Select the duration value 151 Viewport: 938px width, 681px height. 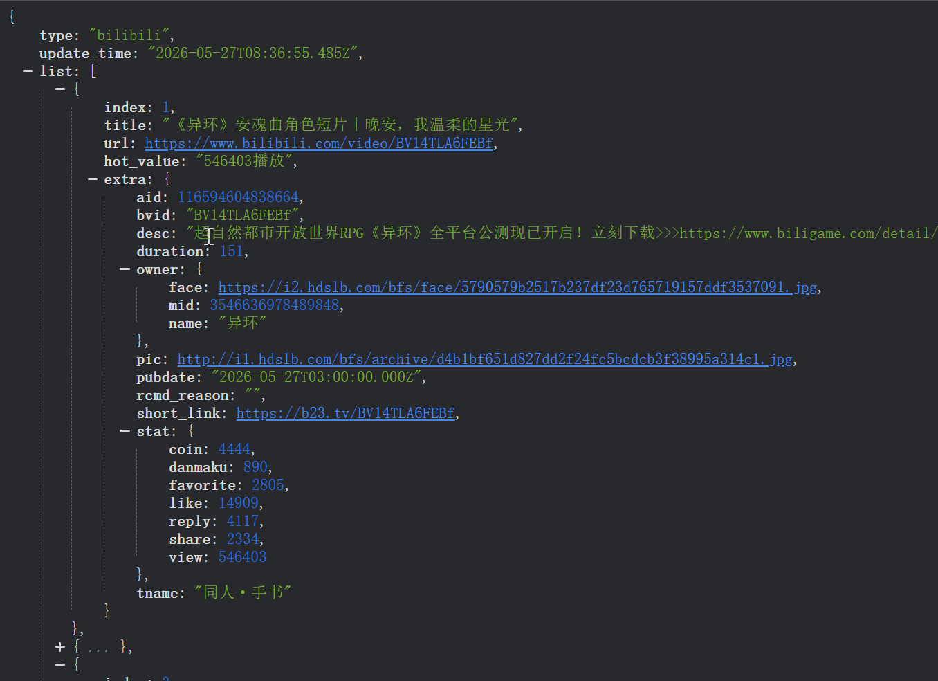pyautogui.click(x=232, y=251)
